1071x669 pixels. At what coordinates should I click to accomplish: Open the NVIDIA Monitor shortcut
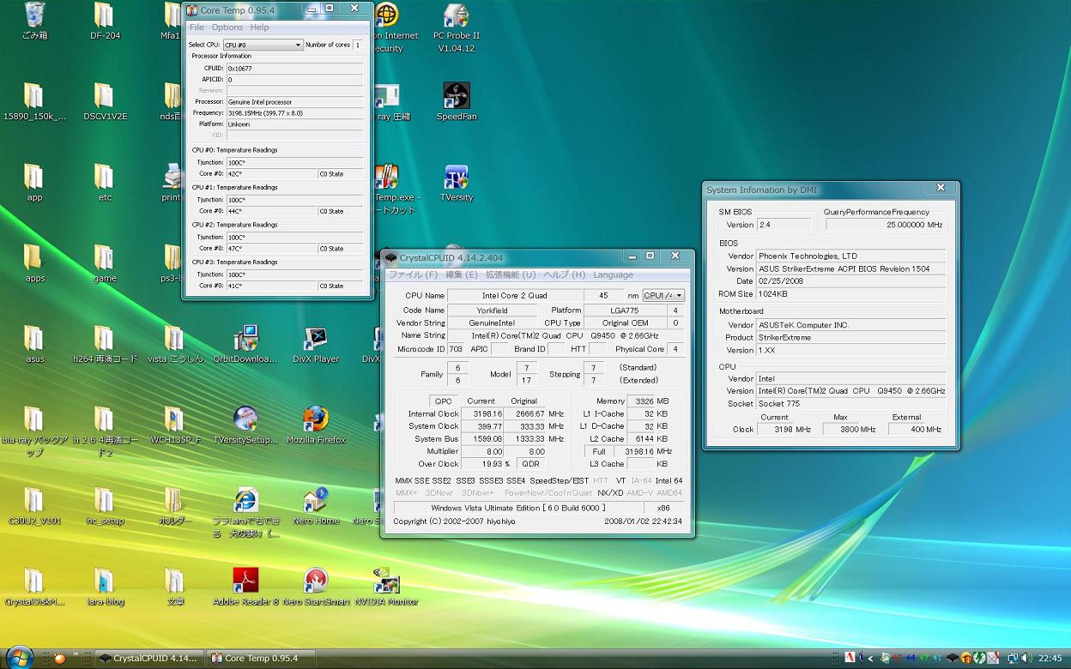(x=386, y=585)
